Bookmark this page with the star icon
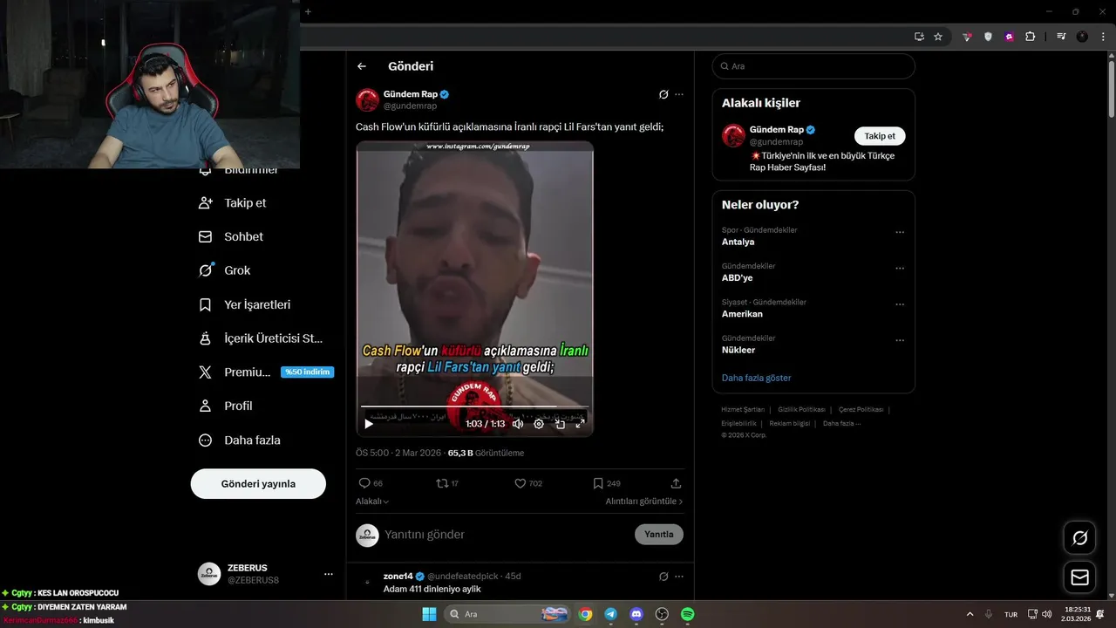This screenshot has width=1116, height=628. pos(938,37)
